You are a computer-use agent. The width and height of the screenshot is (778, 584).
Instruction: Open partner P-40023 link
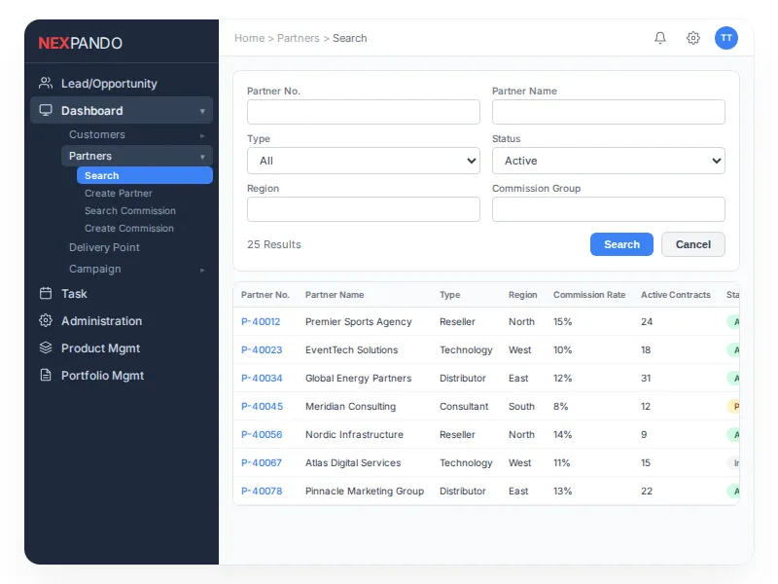tap(262, 350)
